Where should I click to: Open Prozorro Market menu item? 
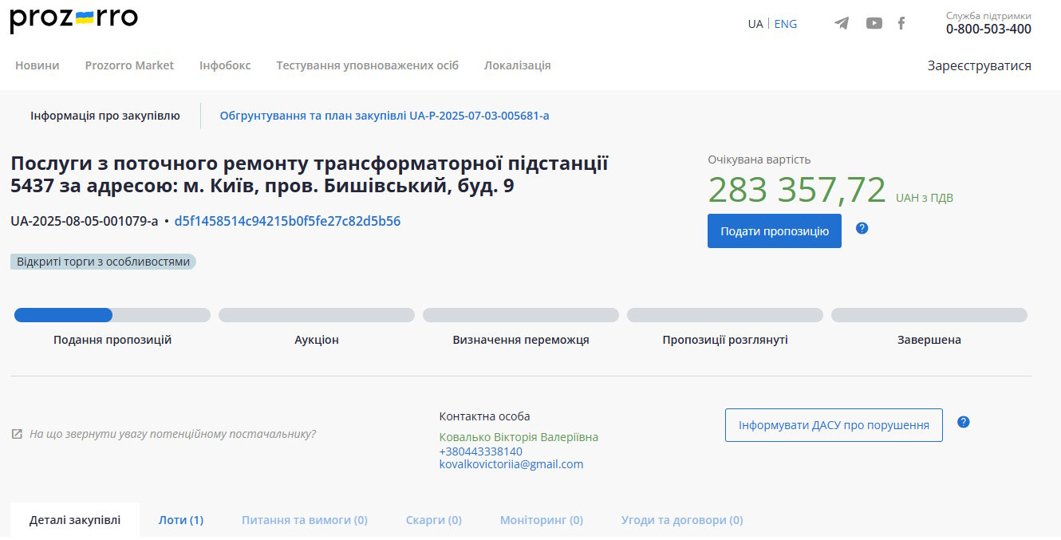coord(129,65)
